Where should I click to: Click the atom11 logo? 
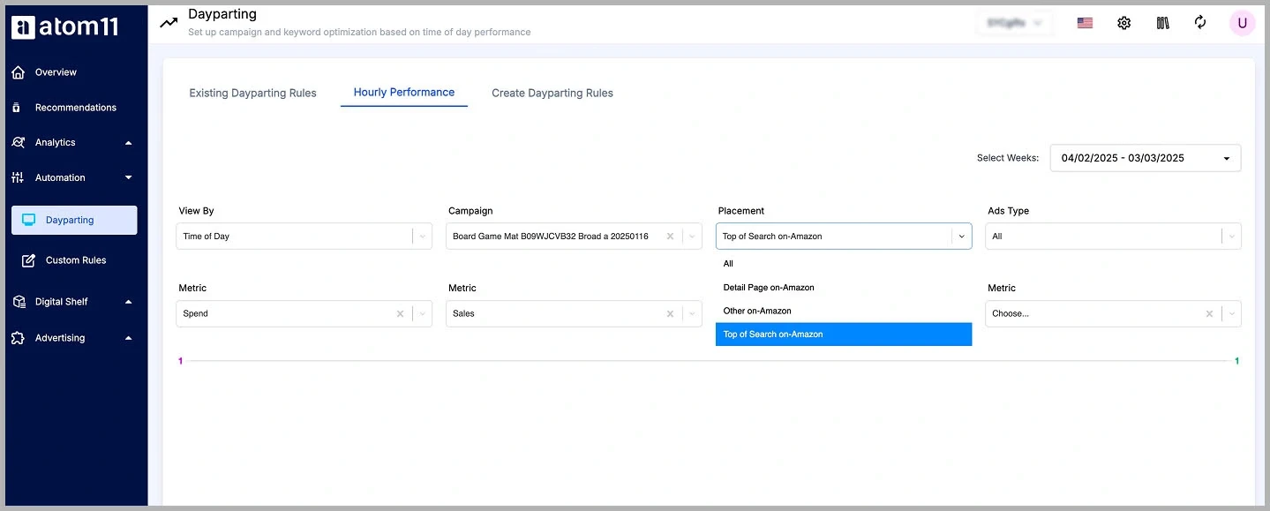[65, 26]
